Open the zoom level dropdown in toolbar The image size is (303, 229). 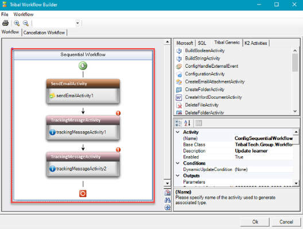77,23
